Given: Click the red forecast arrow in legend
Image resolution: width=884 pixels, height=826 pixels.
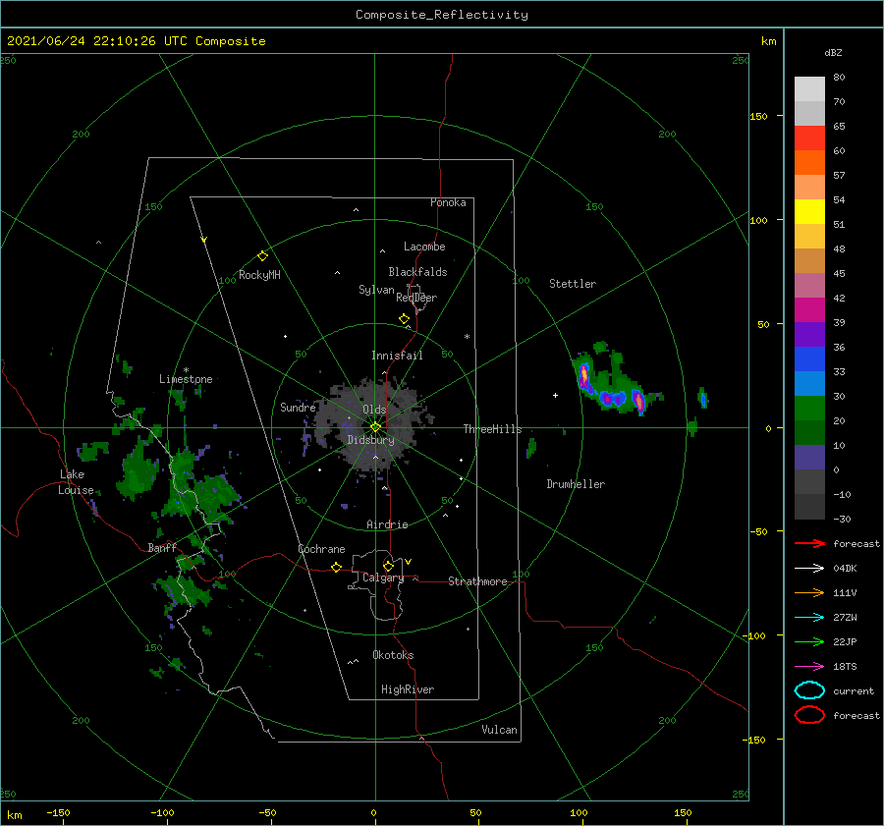Looking at the screenshot, I should 809,543.
